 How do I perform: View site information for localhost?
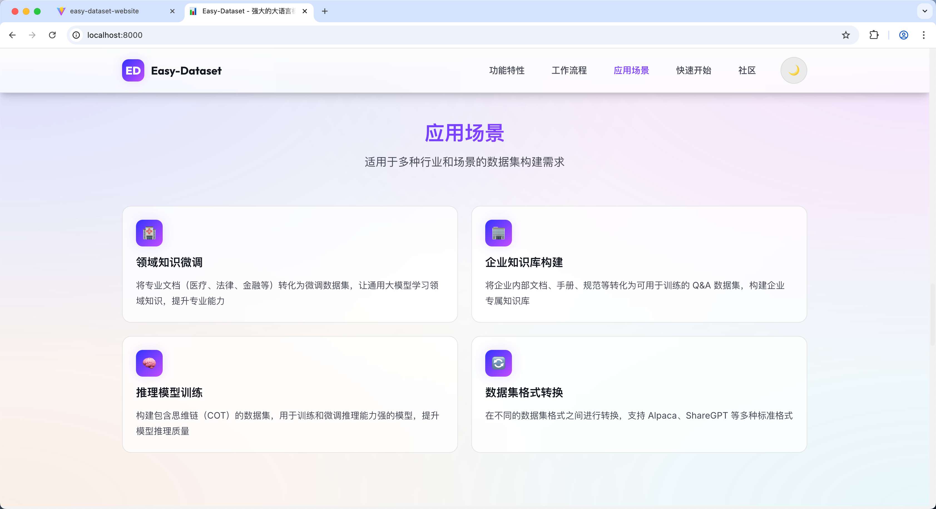point(76,35)
